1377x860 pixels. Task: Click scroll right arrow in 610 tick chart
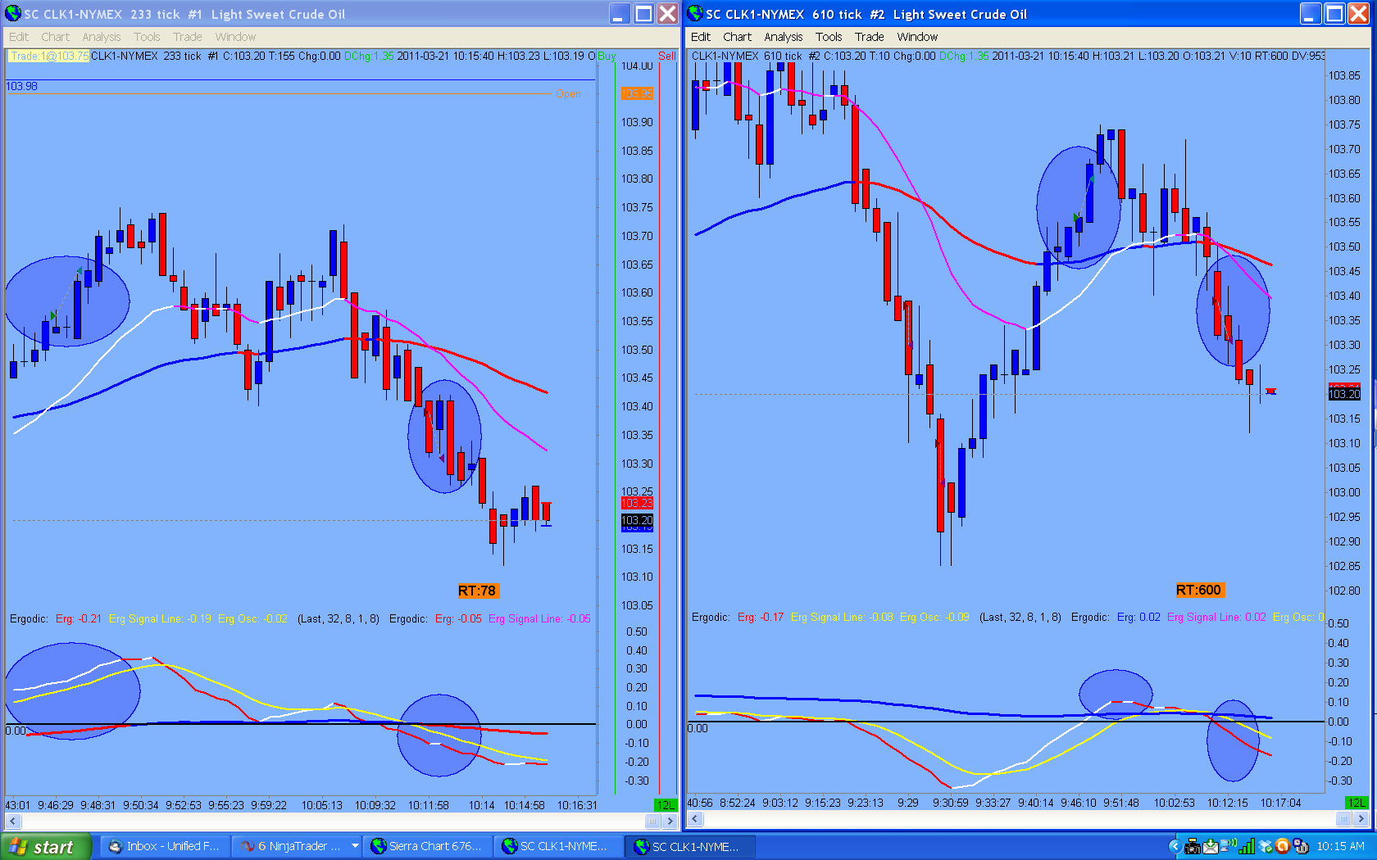click(x=1361, y=819)
